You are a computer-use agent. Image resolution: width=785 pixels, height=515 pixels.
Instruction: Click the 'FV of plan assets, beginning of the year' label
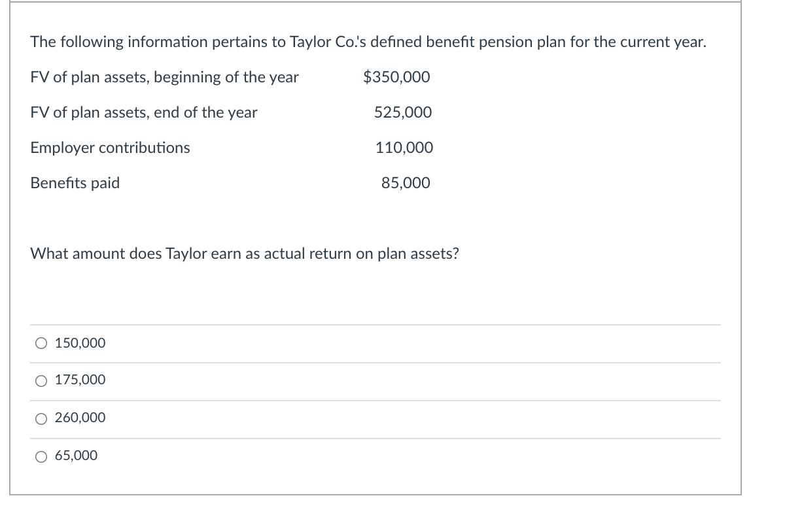click(x=164, y=77)
